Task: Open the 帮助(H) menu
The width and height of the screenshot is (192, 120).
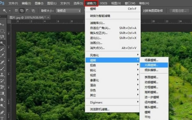Action: click(144, 3)
